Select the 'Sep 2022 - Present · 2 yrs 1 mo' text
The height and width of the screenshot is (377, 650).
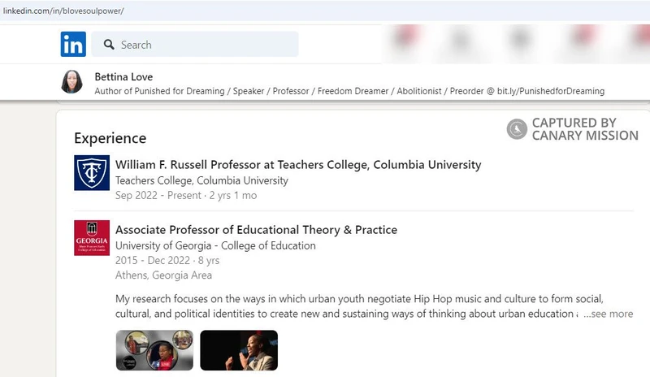186,195
